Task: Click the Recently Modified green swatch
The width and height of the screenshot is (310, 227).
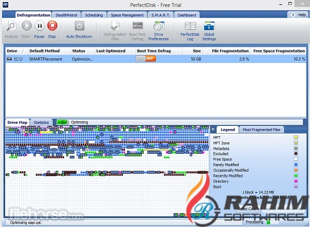Action: tap(296, 175)
